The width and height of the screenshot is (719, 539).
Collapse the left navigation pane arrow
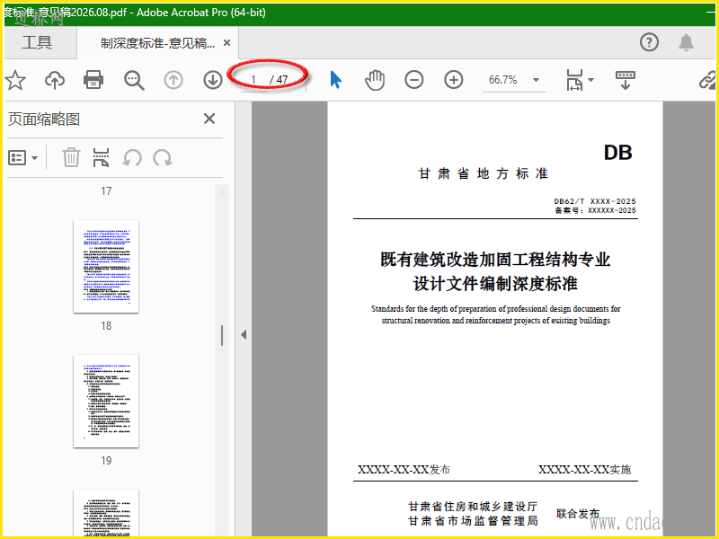click(244, 334)
